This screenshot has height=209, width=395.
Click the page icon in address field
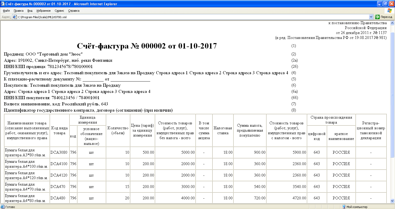point(15,17)
